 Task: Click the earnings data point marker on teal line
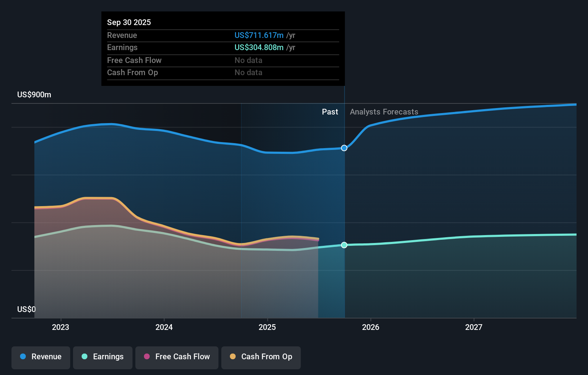tap(344, 245)
